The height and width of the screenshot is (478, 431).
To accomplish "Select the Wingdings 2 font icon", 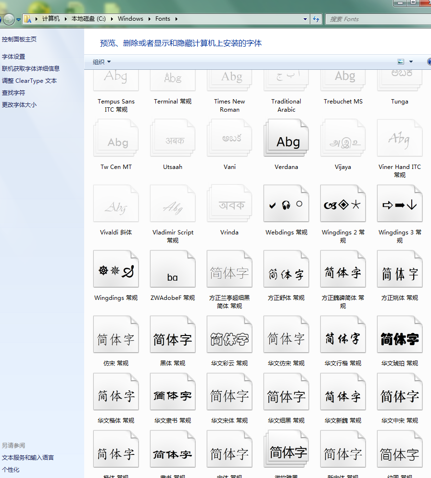I will (343, 203).
